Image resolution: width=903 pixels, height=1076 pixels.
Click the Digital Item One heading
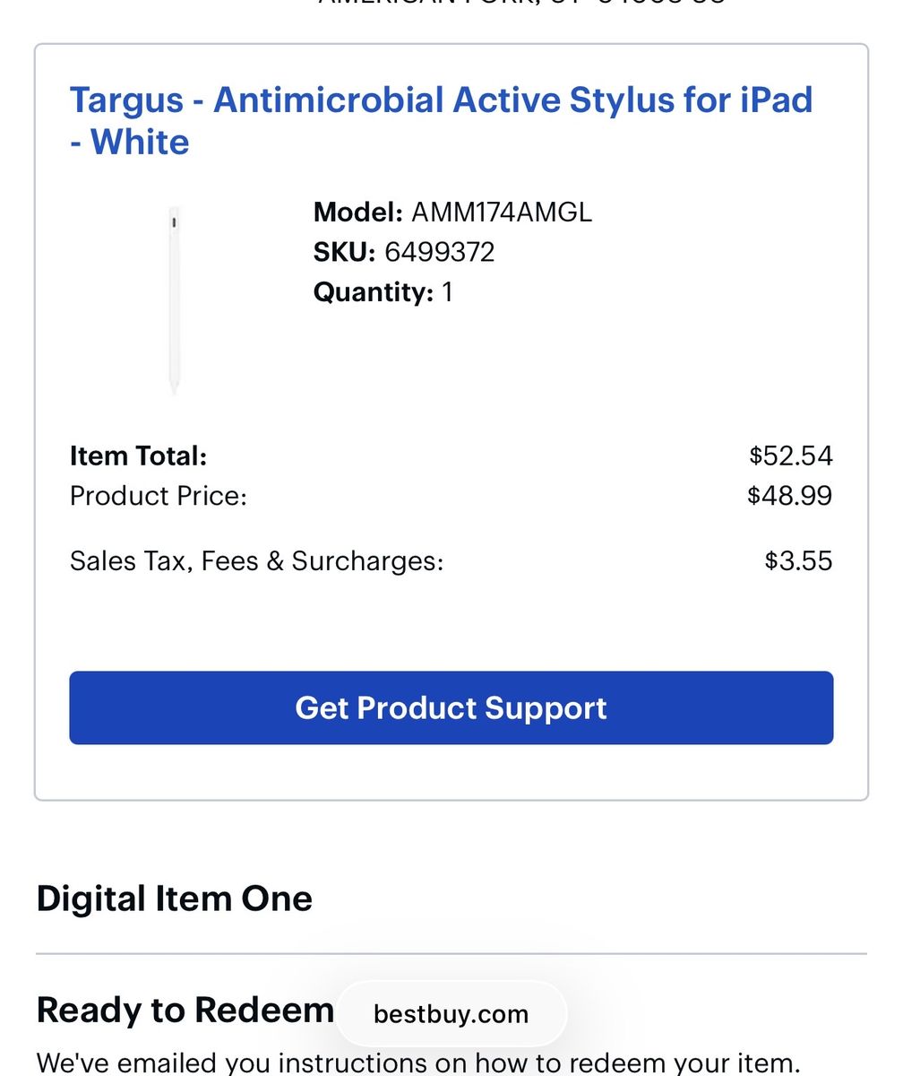174,898
